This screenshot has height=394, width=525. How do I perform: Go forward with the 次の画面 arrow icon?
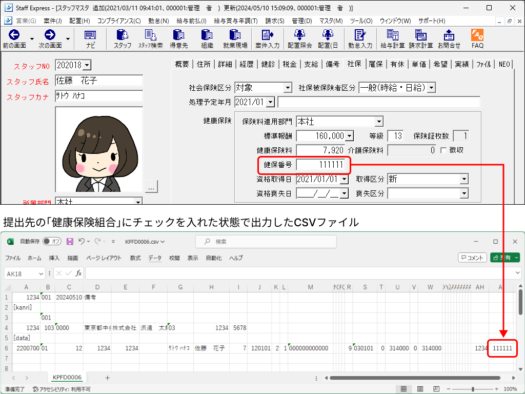(x=50, y=34)
